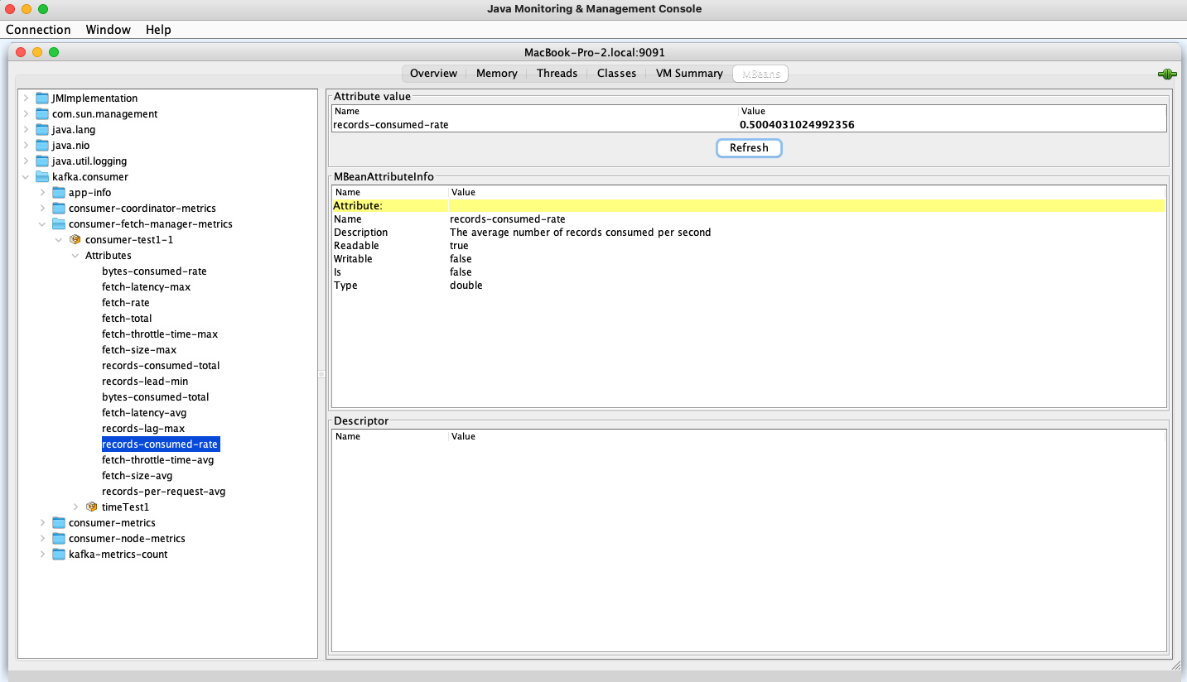Switch to the Memory tab
The width and height of the screenshot is (1187, 682).
(x=495, y=73)
